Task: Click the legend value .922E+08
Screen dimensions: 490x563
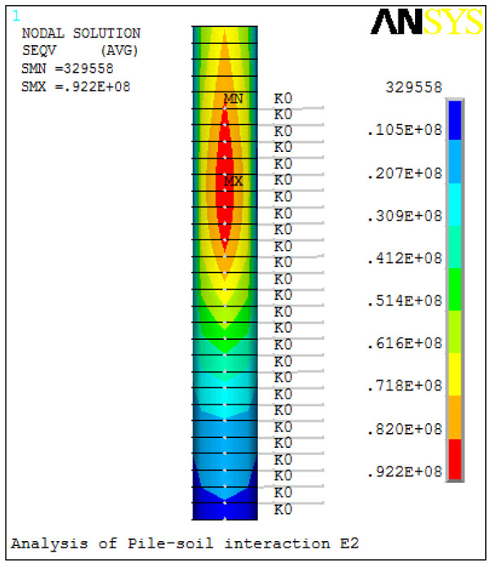Action: tap(405, 471)
